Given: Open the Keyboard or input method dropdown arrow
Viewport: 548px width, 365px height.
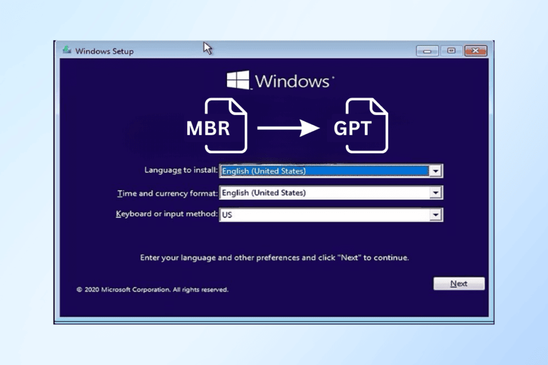Looking at the screenshot, I should pyautogui.click(x=436, y=215).
